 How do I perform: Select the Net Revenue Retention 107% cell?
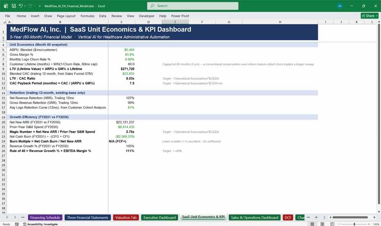point(122,98)
